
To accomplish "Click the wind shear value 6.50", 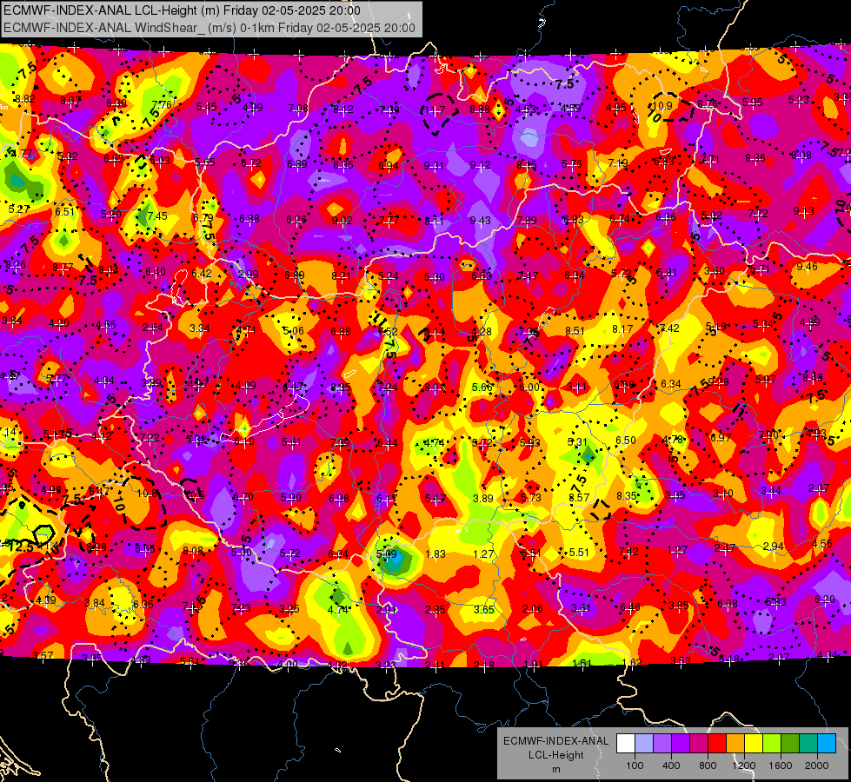I will coord(626,441).
